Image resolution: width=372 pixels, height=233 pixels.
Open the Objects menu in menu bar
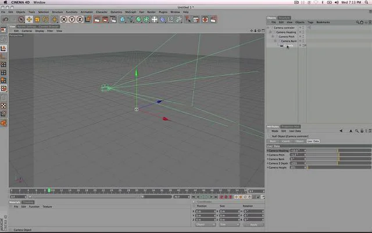[x=21, y=12]
